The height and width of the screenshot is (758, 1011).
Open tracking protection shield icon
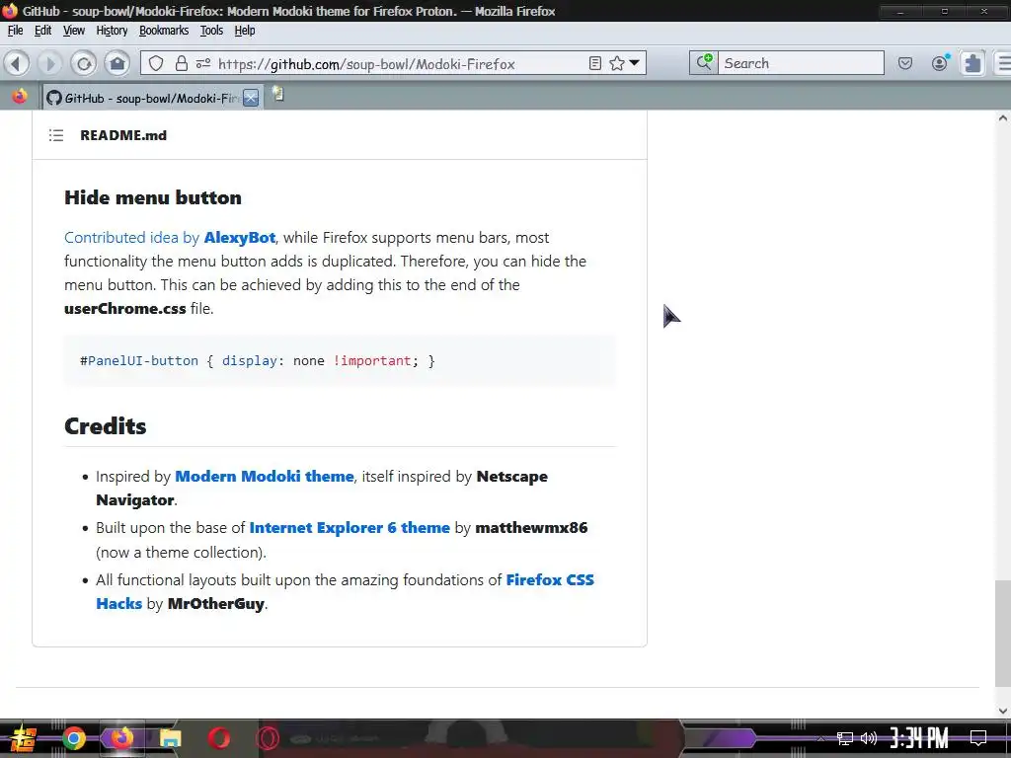[156, 63]
